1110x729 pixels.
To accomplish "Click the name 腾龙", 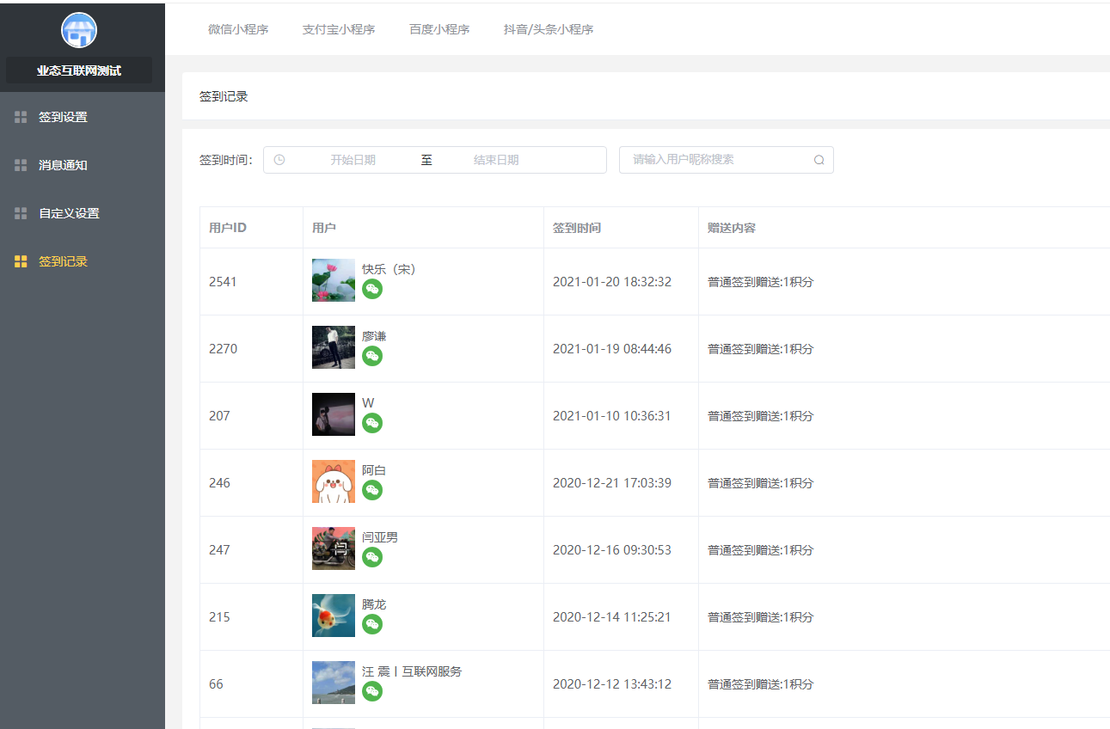I will point(374,604).
